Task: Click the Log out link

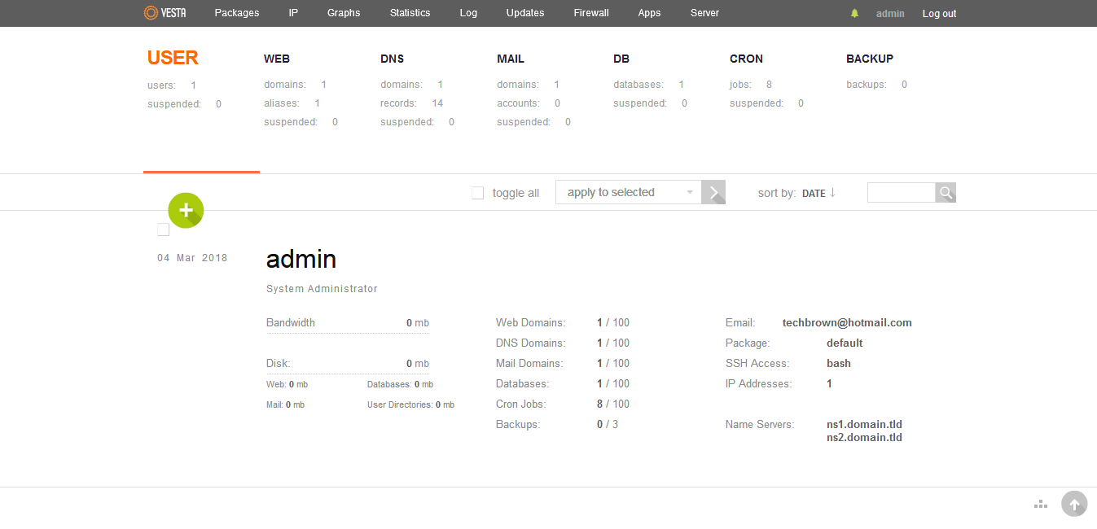Action: click(x=939, y=14)
